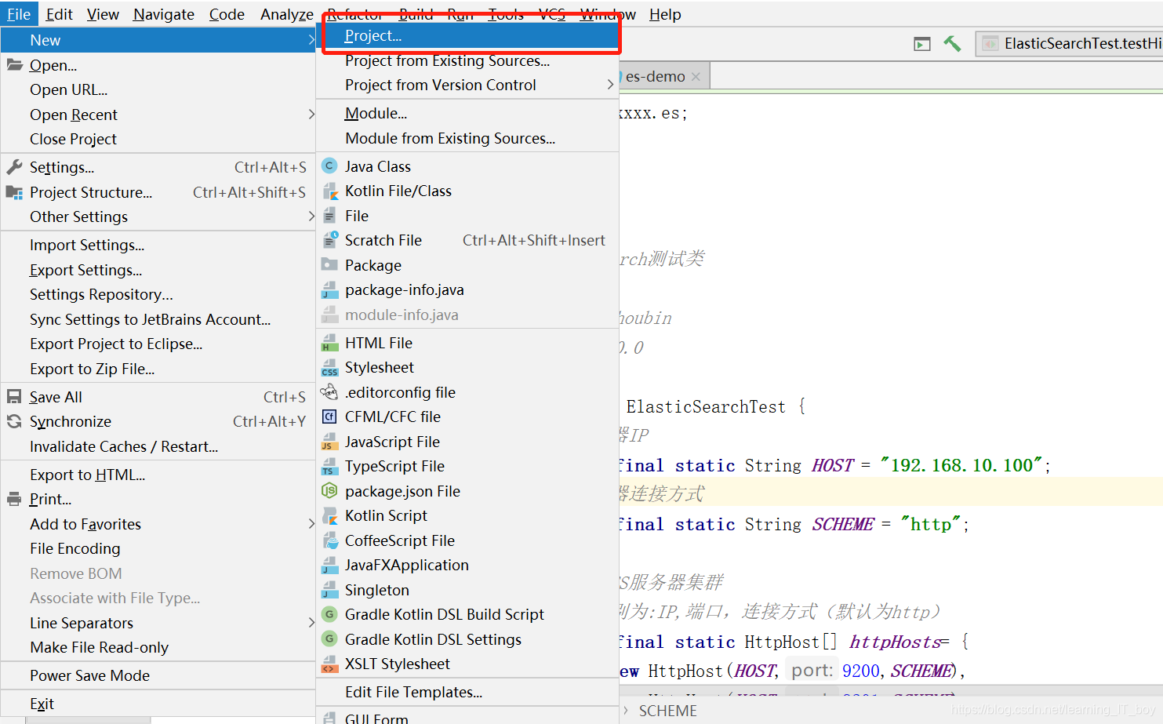Click the package.json File icon
The height and width of the screenshot is (724, 1163).
[x=330, y=491]
